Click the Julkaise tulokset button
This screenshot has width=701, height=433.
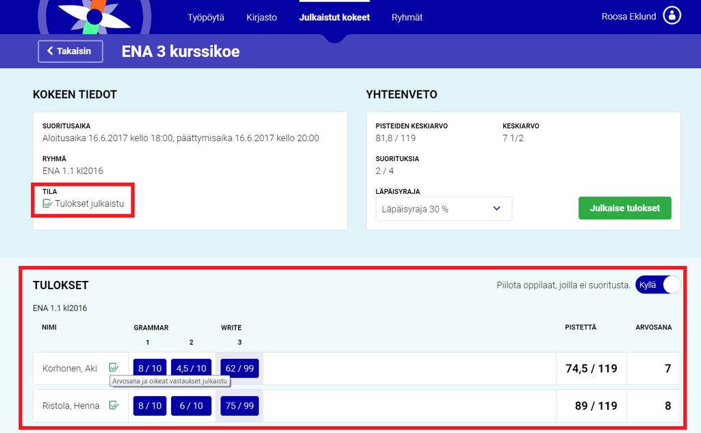(624, 208)
